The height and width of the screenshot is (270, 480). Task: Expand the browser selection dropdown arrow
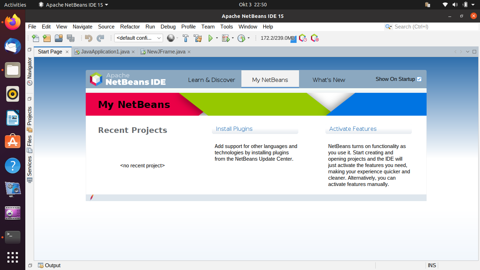click(177, 38)
